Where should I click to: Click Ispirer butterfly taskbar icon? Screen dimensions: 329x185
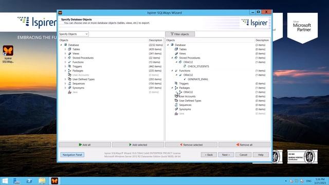(54, 181)
